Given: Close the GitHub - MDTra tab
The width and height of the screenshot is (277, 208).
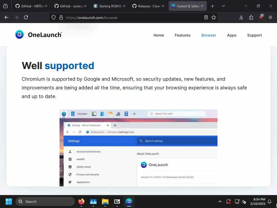Looking at the screenshot, I should (46, 6).
